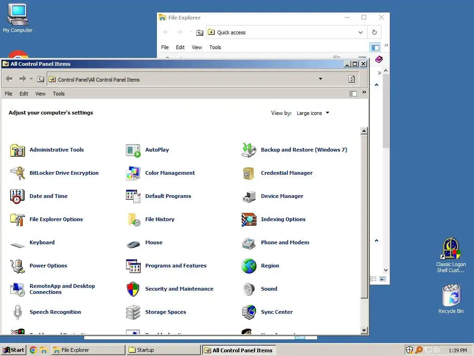Viewport: 474px width, 356px height.
Task: Open the Edit menu in Control Panel
Action: [x=24, y=94]
